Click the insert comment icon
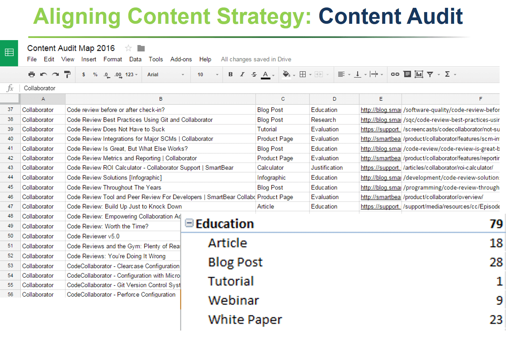The image size is (506, 338). point(407,74)
